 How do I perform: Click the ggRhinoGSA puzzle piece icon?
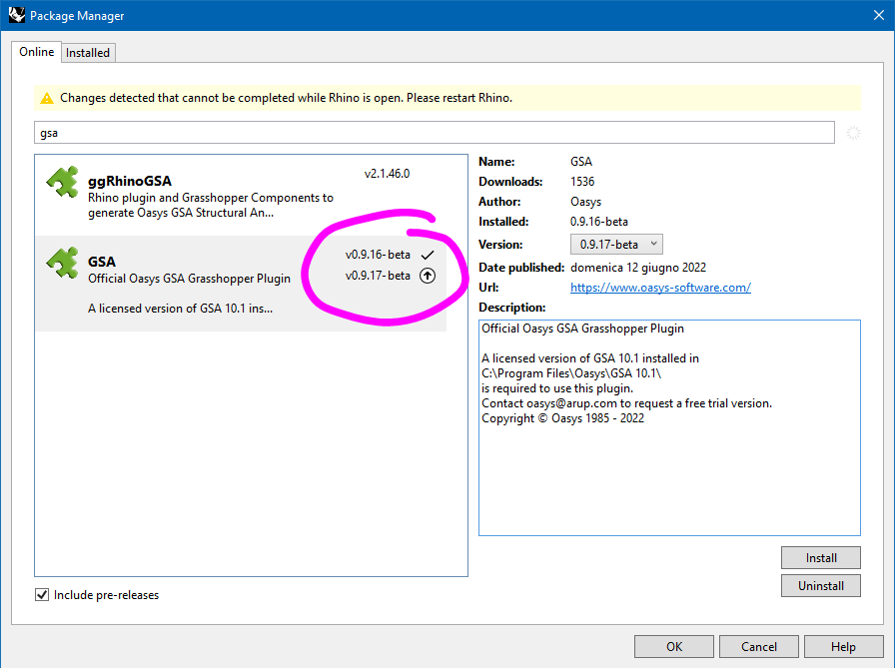[62, 182]
